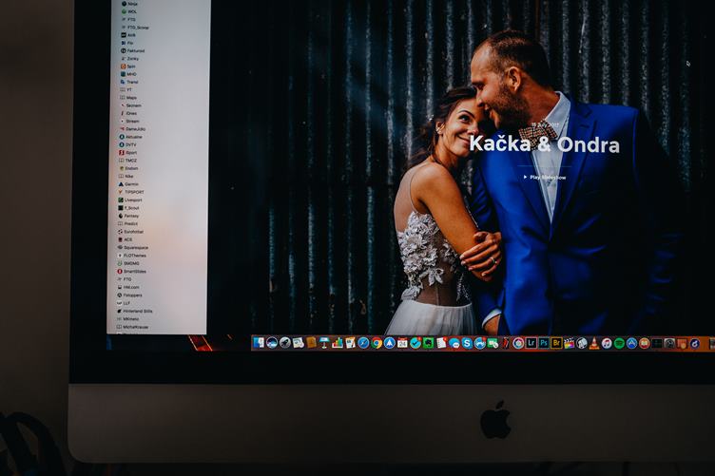Image resolution: width=715 pixels, height=476 pixels.
Task: Open the Aktualne bookmark
Action: click(133, 136)
